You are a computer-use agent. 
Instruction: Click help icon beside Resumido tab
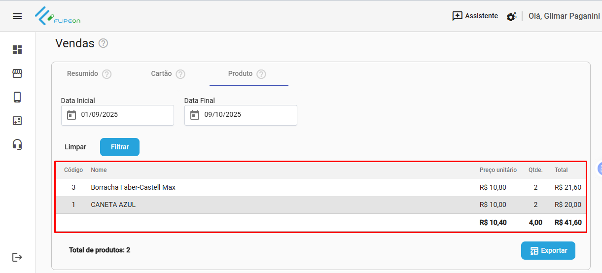[106, 74]
